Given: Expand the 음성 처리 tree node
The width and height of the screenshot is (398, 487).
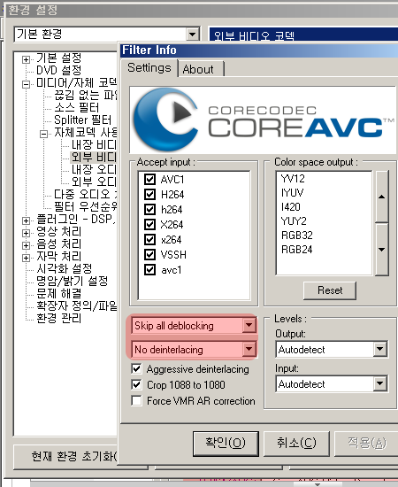Looking at the screenshot, I should click(26, 245).
